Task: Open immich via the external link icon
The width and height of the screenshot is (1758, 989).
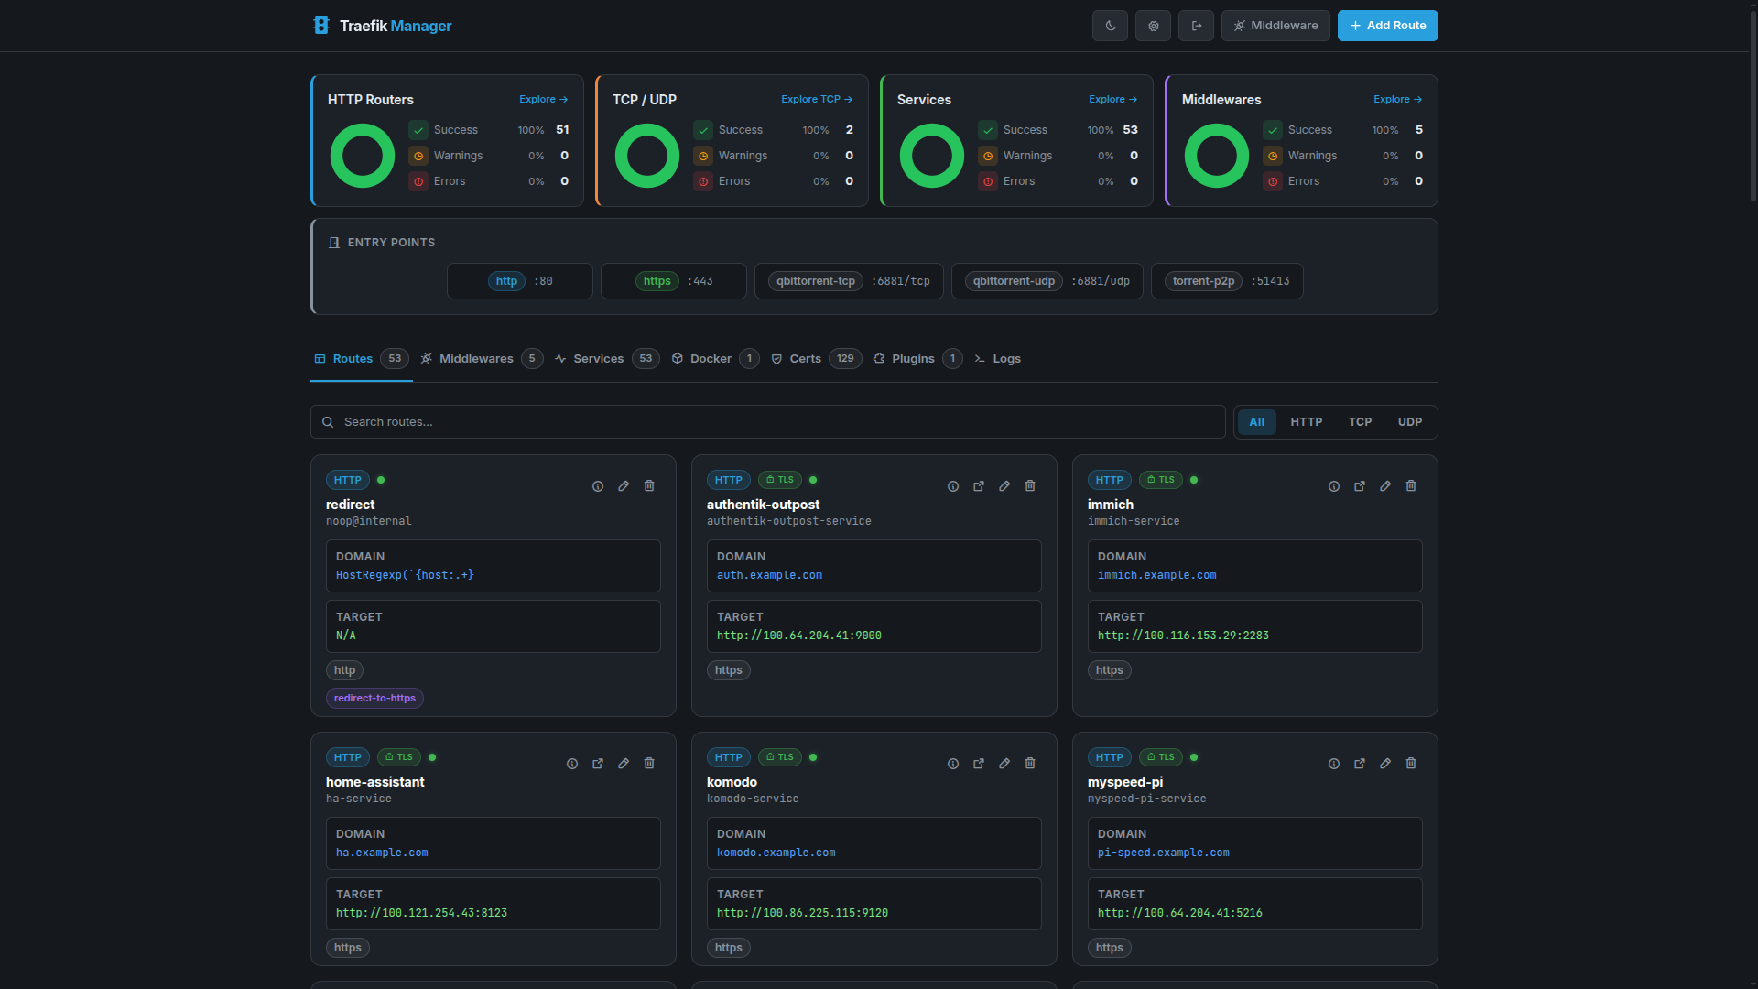Action: click(x=1360, y=486)
